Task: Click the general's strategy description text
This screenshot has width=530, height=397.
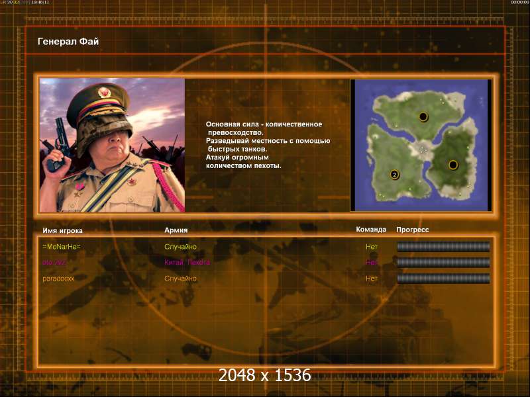Action: [x=268, y=145]
